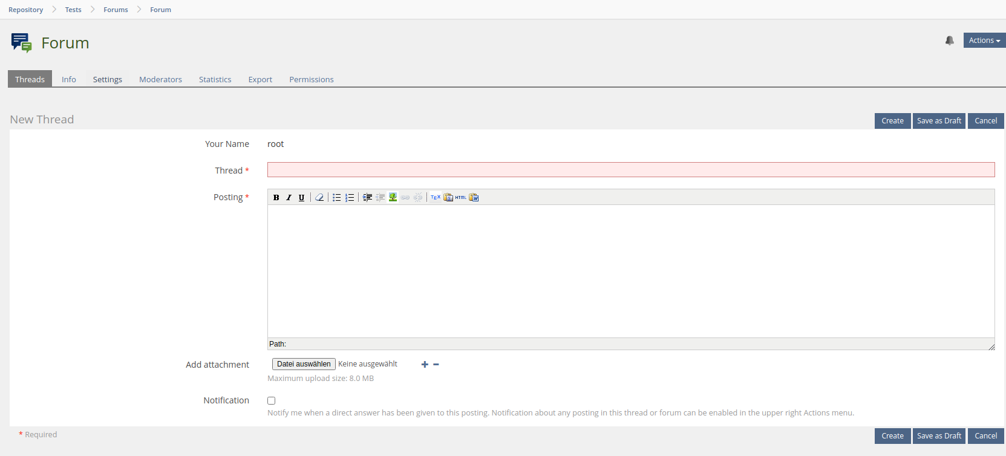Insert a numbered list in the posting

pyautogui.click(x=350, y=198)
